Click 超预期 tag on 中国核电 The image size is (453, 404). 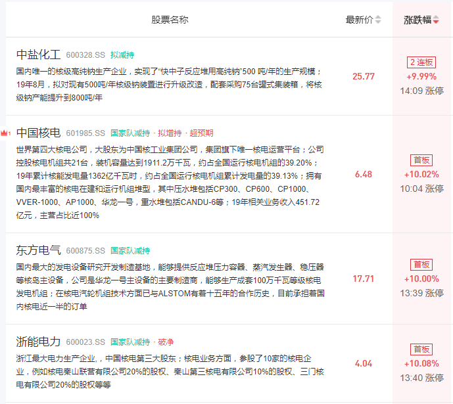coord(201,133)
